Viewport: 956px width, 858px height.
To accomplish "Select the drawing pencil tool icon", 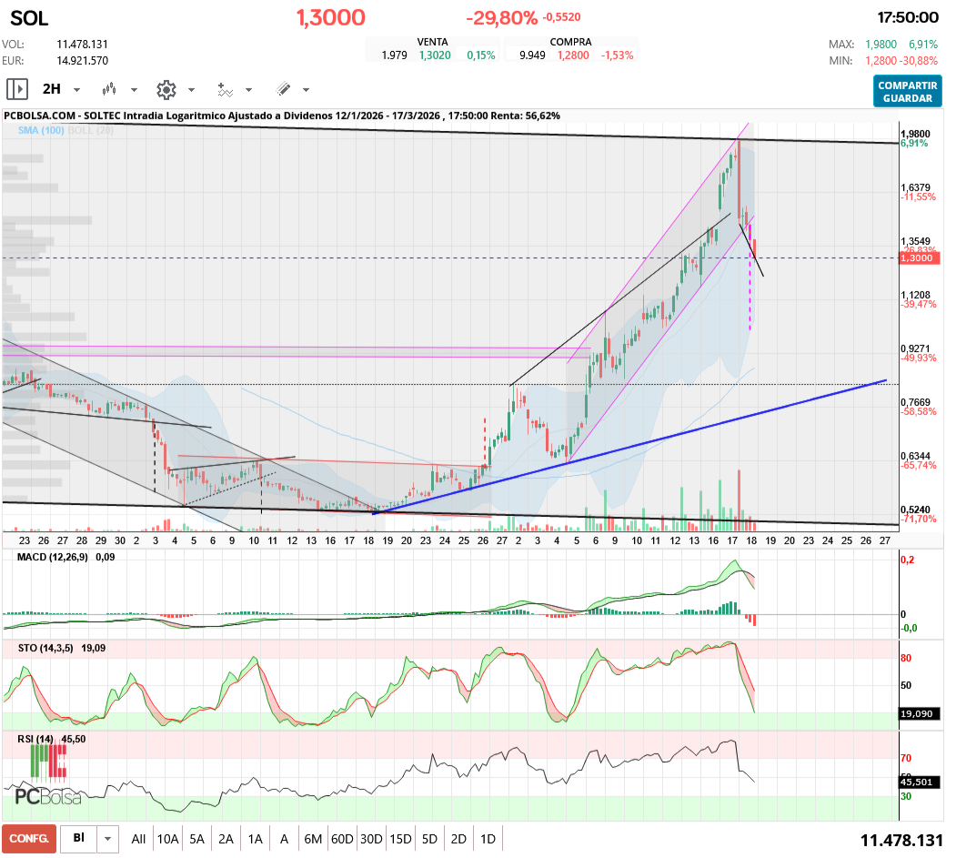I will click(284, 88).
